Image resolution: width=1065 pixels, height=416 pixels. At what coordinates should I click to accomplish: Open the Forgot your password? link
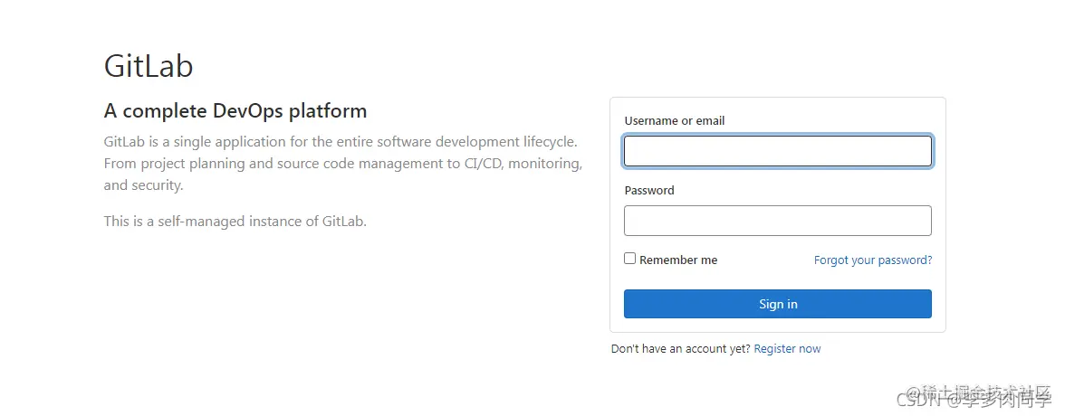873,260
